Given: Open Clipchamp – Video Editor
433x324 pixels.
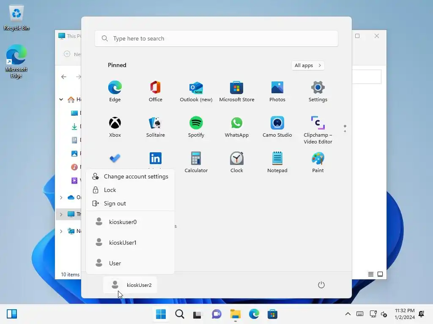Looking at the screenshot, I should pyautogui.click(x=318, y=130).
